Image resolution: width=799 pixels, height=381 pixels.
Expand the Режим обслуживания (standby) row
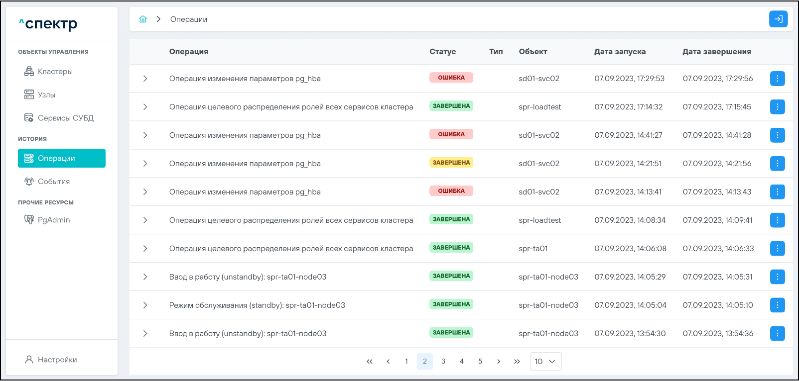pyautogui.click(x=145, y=305)
